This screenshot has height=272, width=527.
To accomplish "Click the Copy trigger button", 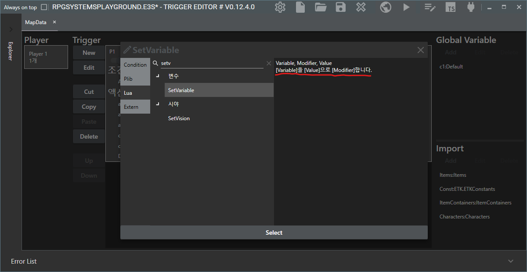I will click(x=89, y=107).
